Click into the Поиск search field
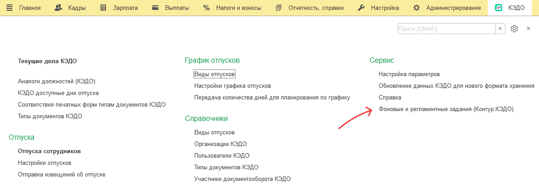 click(446, 29)
